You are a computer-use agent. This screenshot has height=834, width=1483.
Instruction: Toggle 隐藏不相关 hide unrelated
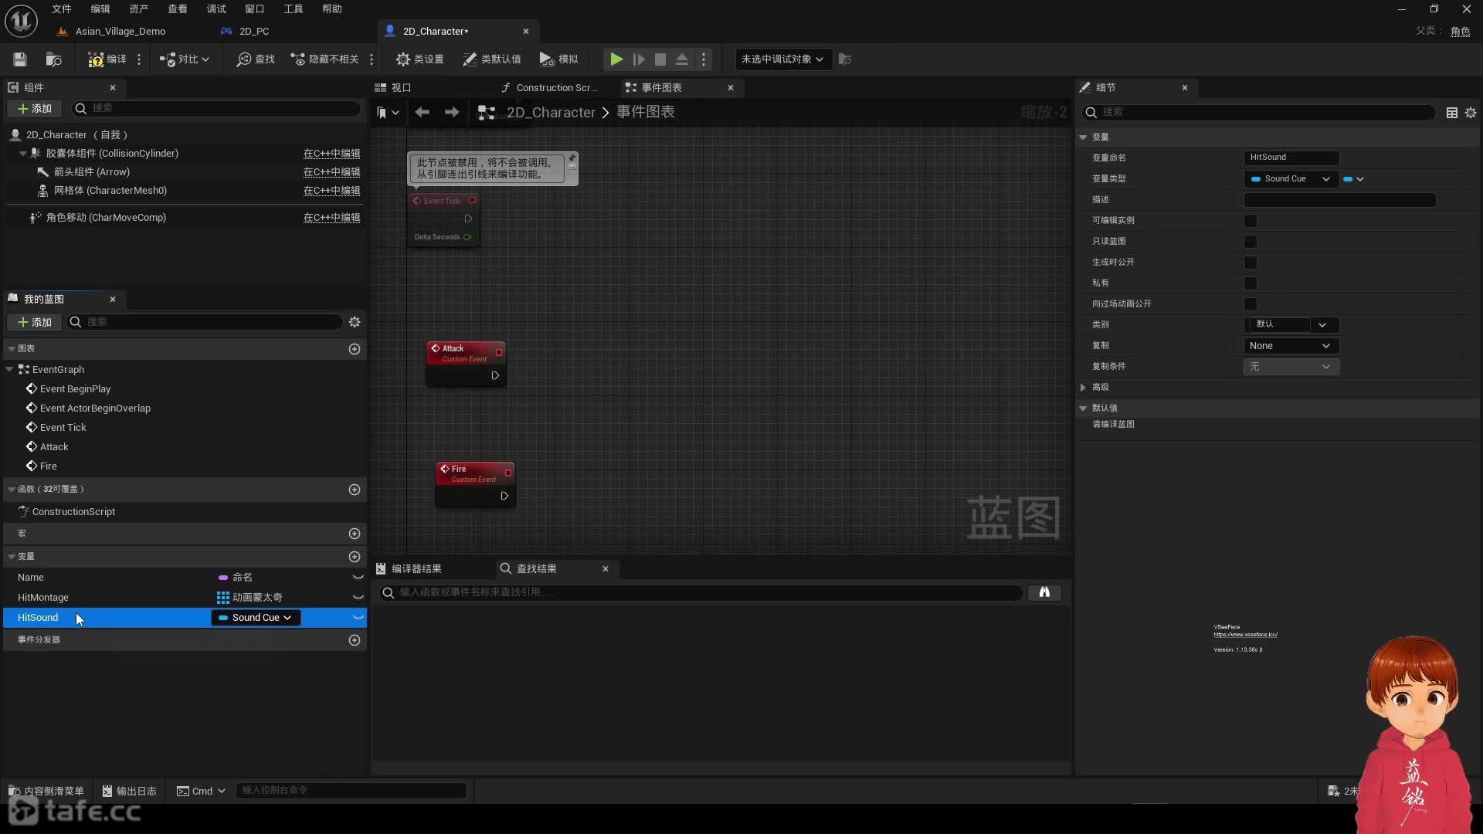pyautogui.click(x=324, y=59)
